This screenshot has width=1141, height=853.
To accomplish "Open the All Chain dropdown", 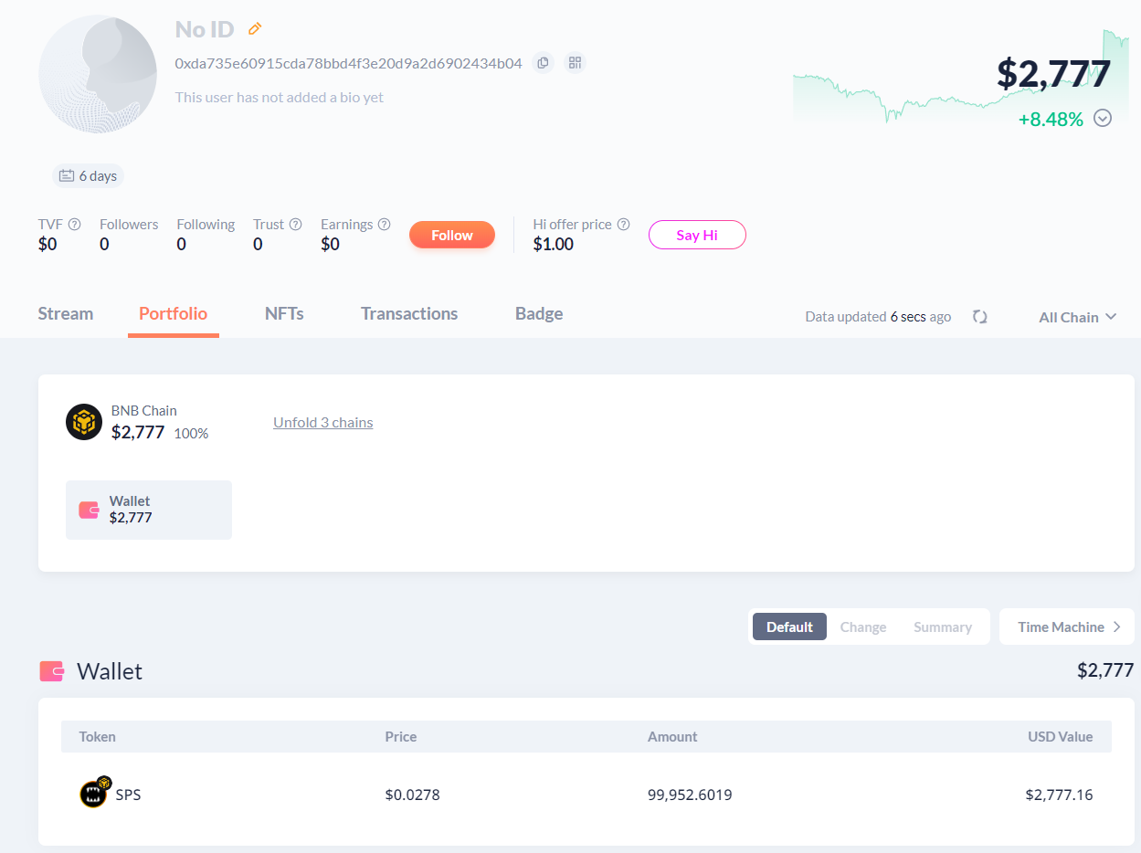I will (x=1078, y=317).
